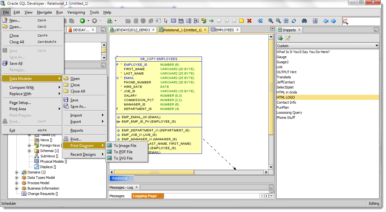Click the blue double-left-arrow icon
Viewport: 386px width, 212px height.
point(260,21)
